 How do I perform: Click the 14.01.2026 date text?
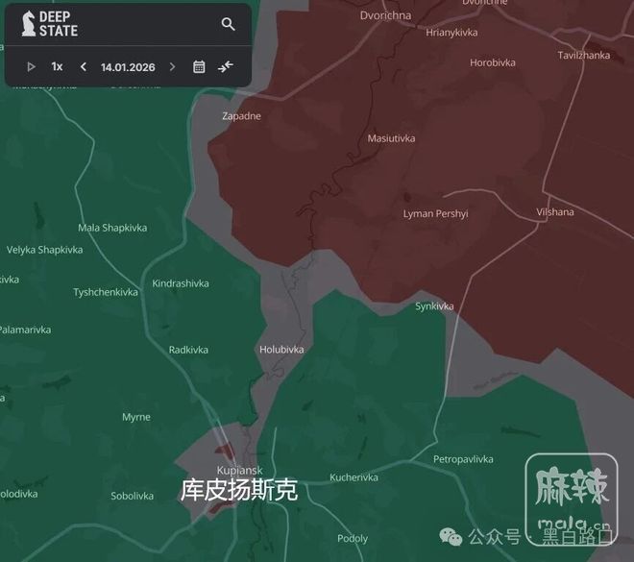[x=127, y=66]
